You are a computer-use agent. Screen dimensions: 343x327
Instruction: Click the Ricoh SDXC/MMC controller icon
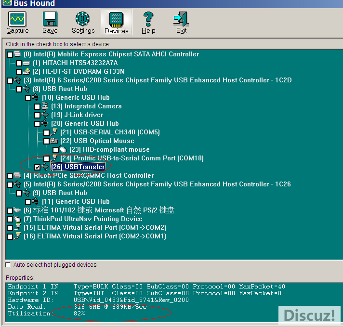tap(17, 175)
